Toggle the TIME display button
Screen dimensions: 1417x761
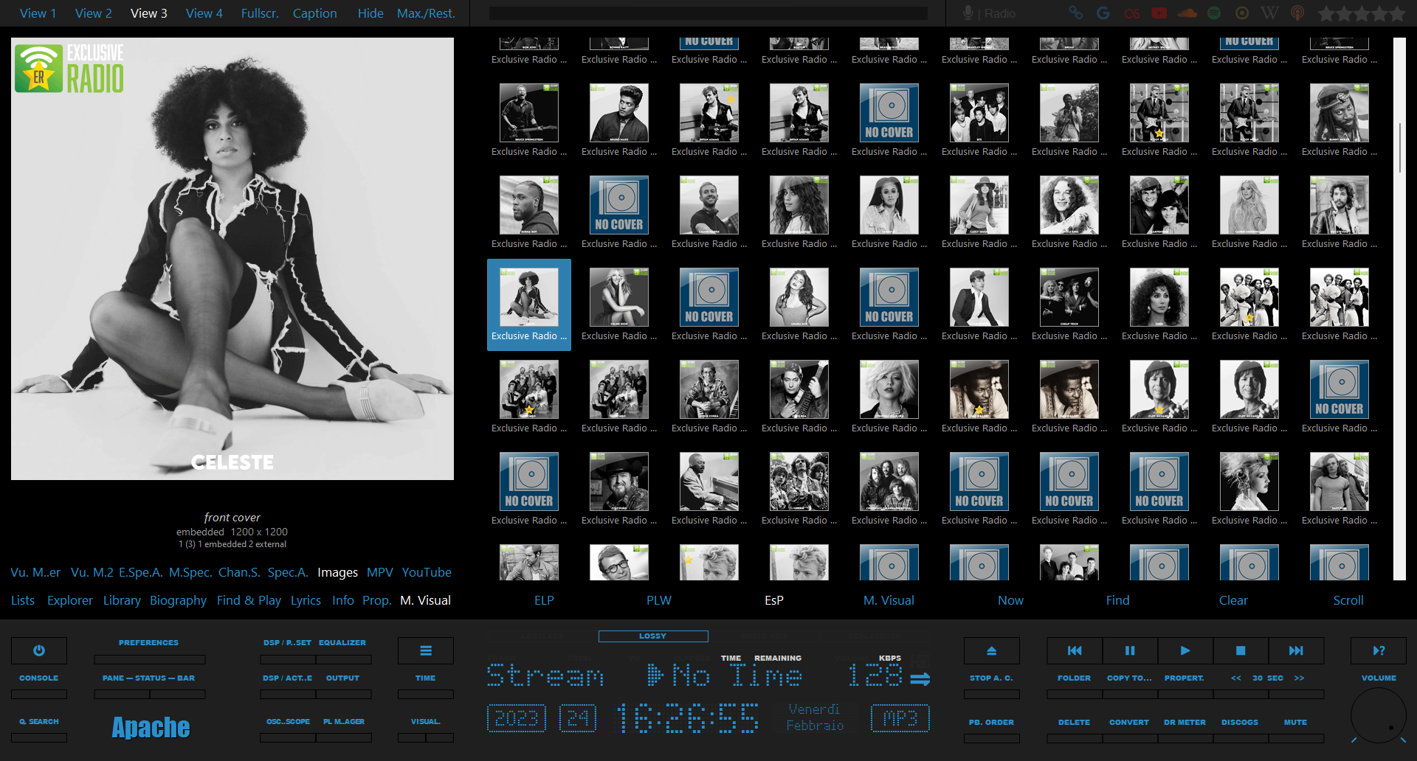426,678
